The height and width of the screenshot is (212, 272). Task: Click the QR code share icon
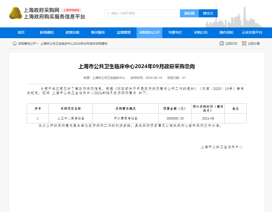click(244, 43)
